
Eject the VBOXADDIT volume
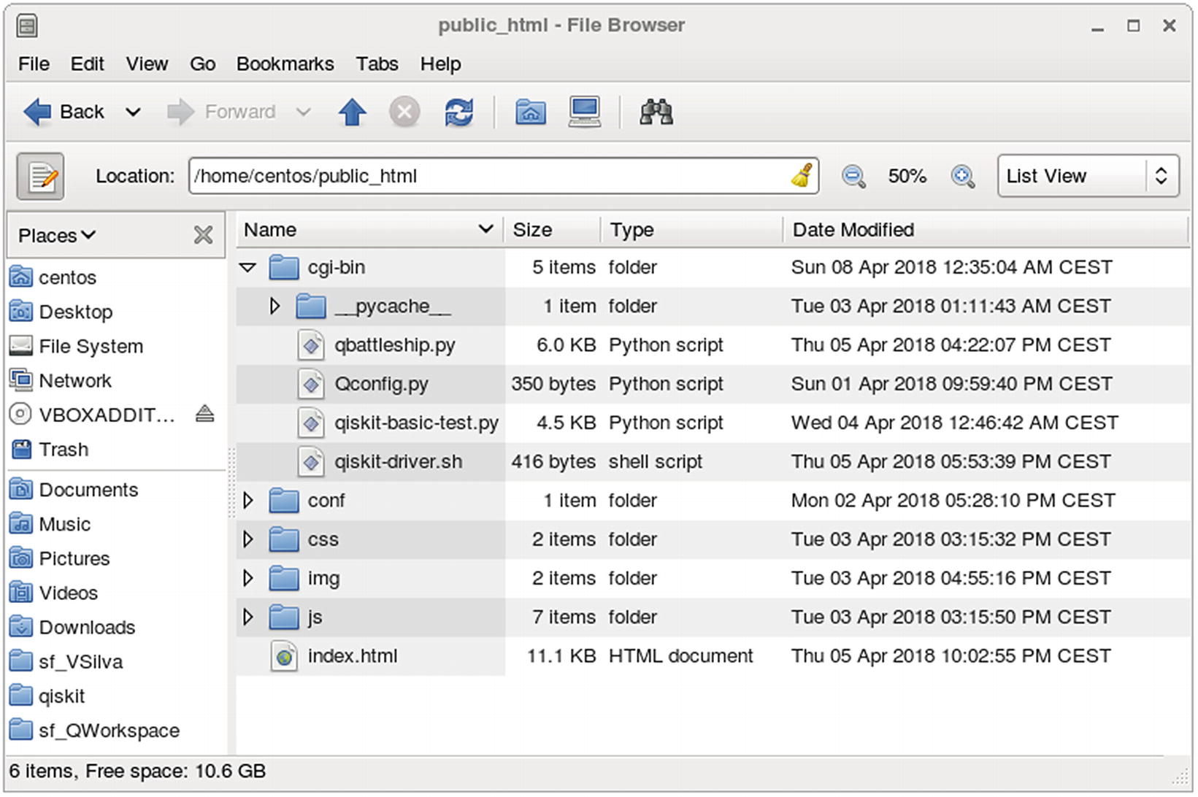(205, 415)
